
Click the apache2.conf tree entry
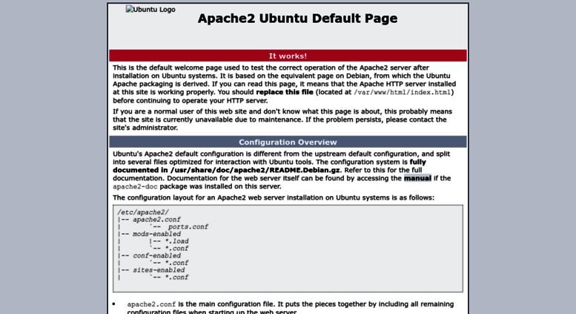tap(156, 220)
